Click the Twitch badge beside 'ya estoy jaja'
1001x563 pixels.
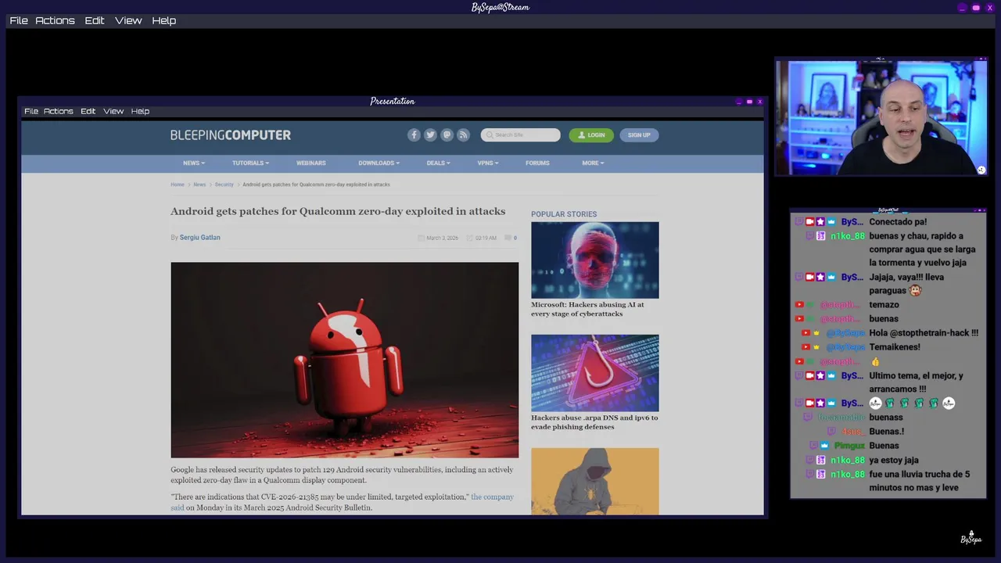(x=811, y=460)
